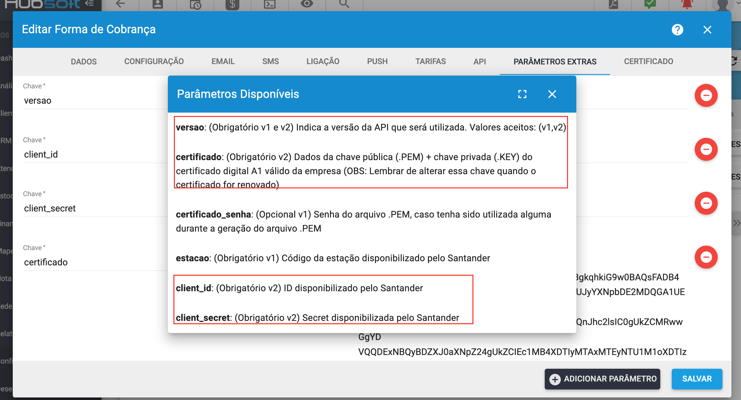Open the red notification bell

[687, 4]
